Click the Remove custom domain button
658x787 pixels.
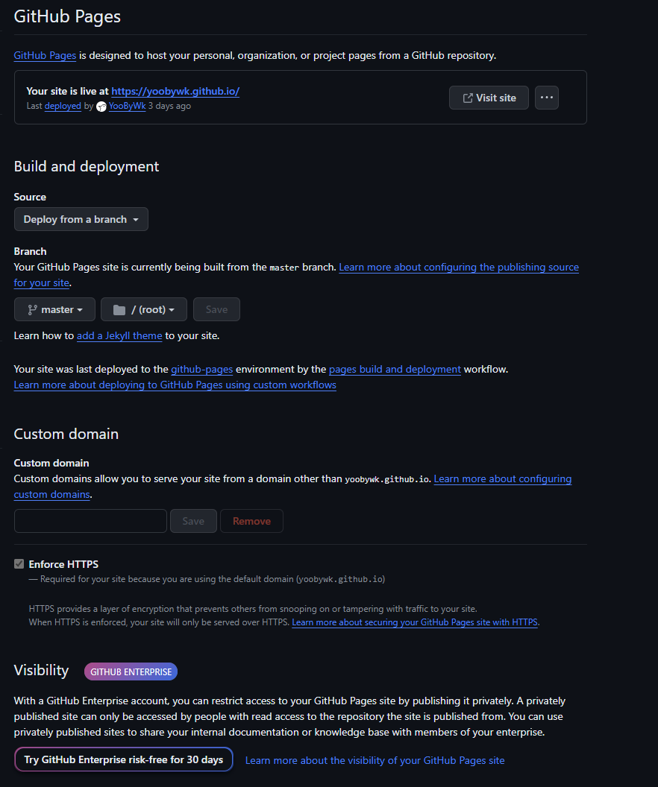tap(251, 521)
